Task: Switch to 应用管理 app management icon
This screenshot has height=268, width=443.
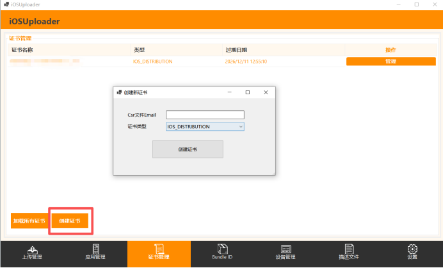Action: pos(95,249)
